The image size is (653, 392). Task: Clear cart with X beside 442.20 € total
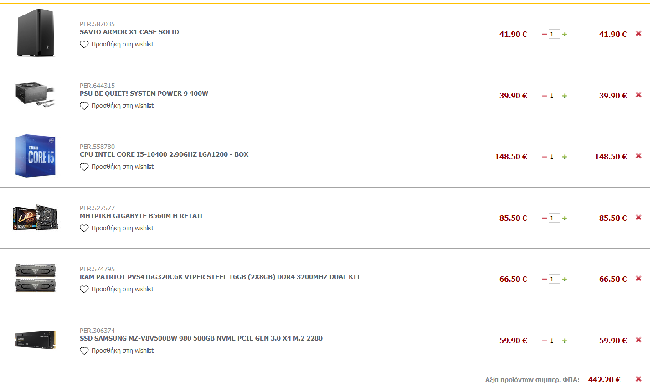tap(638, 379)
